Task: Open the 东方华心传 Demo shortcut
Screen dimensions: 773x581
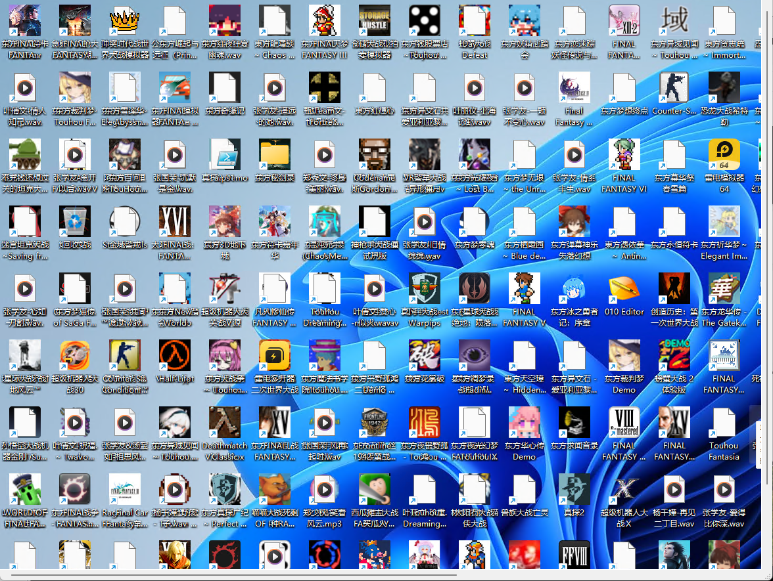Action: click(x=525, y=423)
